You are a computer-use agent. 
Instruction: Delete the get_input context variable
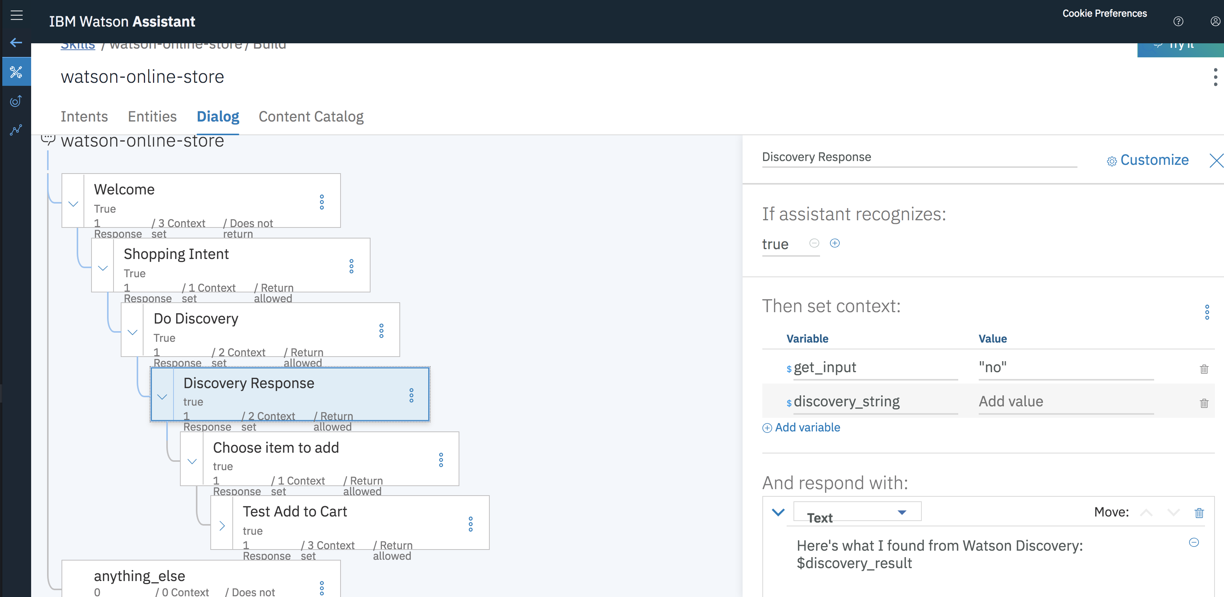pyautogui.click(x=1203, y=369)
